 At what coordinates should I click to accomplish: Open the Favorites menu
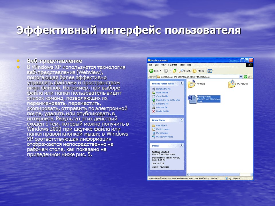[x=173, y=65]
